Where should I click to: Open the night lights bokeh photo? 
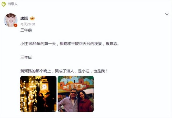[x=38, y=94]
